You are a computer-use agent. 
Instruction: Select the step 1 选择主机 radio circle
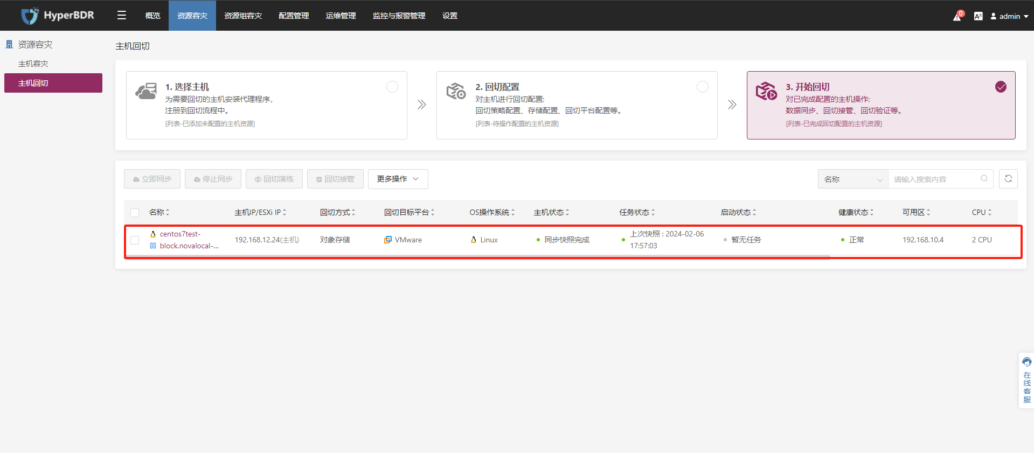click(x=392, y=87)
